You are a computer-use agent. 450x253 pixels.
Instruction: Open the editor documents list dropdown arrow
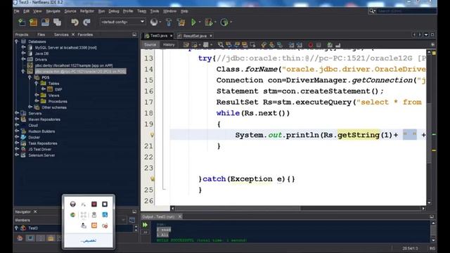[x=426, y=34]
